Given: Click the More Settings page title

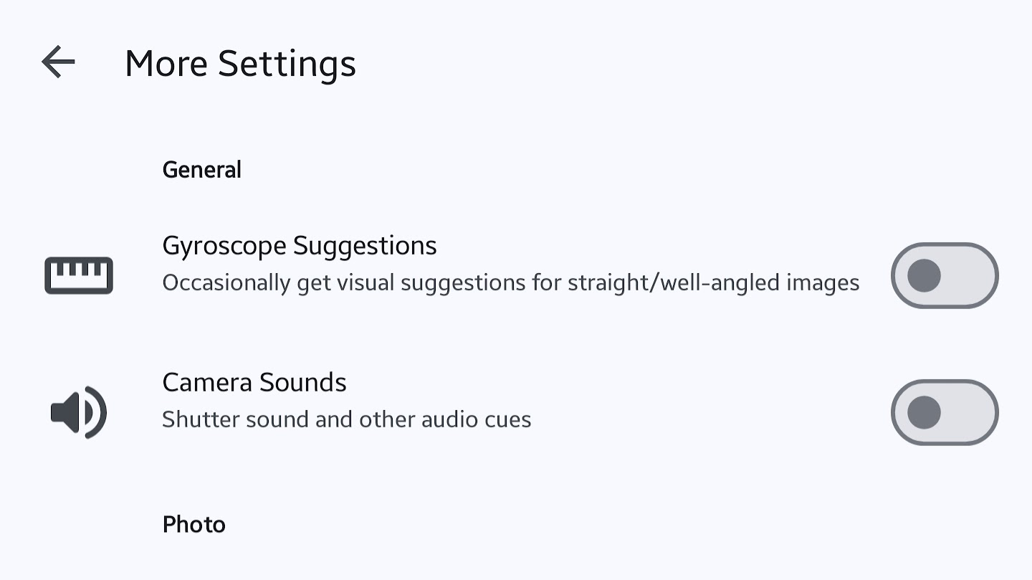Looking at the screenshot, I should (x=240, y=63).
